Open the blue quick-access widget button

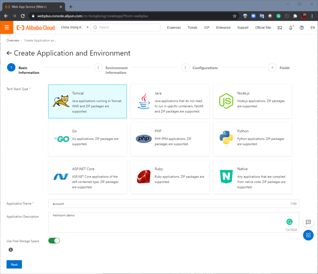(308, 235)
